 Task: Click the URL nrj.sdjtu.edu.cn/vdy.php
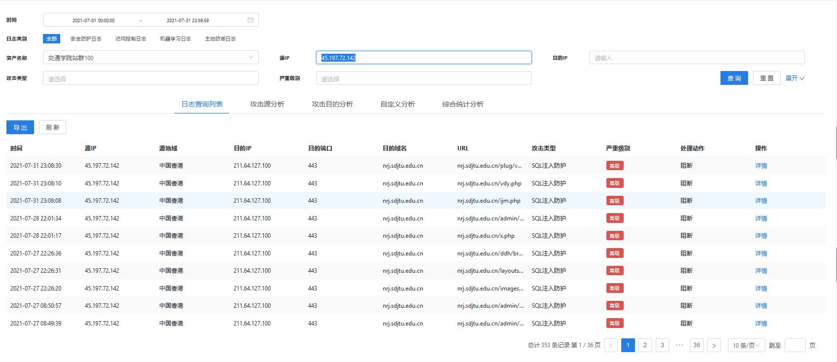point(489,183)
